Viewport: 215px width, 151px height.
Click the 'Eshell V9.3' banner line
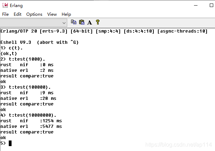pyautogui.click(x=40, y=42)
